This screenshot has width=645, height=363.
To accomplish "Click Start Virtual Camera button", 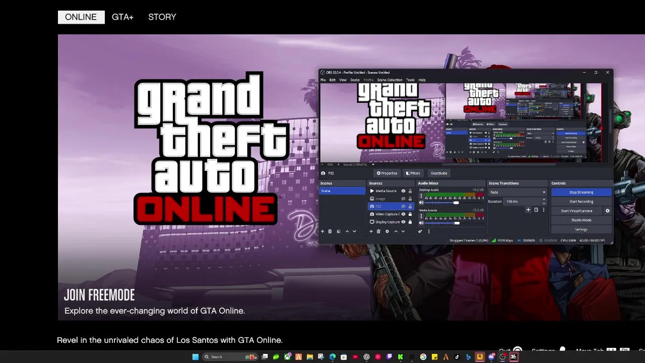I will [x=577, y=211].
